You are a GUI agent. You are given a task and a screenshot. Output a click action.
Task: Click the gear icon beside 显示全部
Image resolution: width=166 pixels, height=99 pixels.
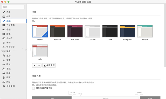4,86
